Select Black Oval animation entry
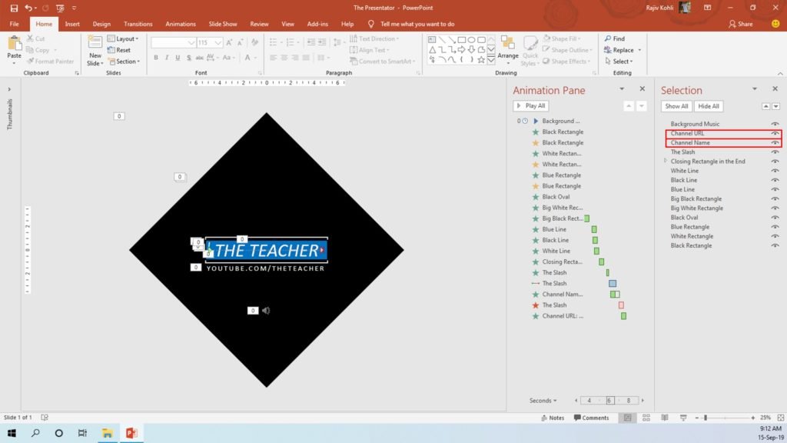The image size is (787, 443). (x=556, y=197)
